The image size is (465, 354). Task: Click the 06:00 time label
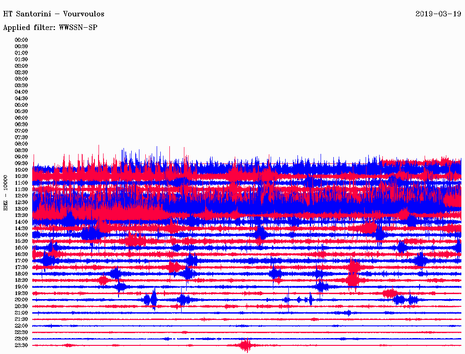(x=21, y=118)
